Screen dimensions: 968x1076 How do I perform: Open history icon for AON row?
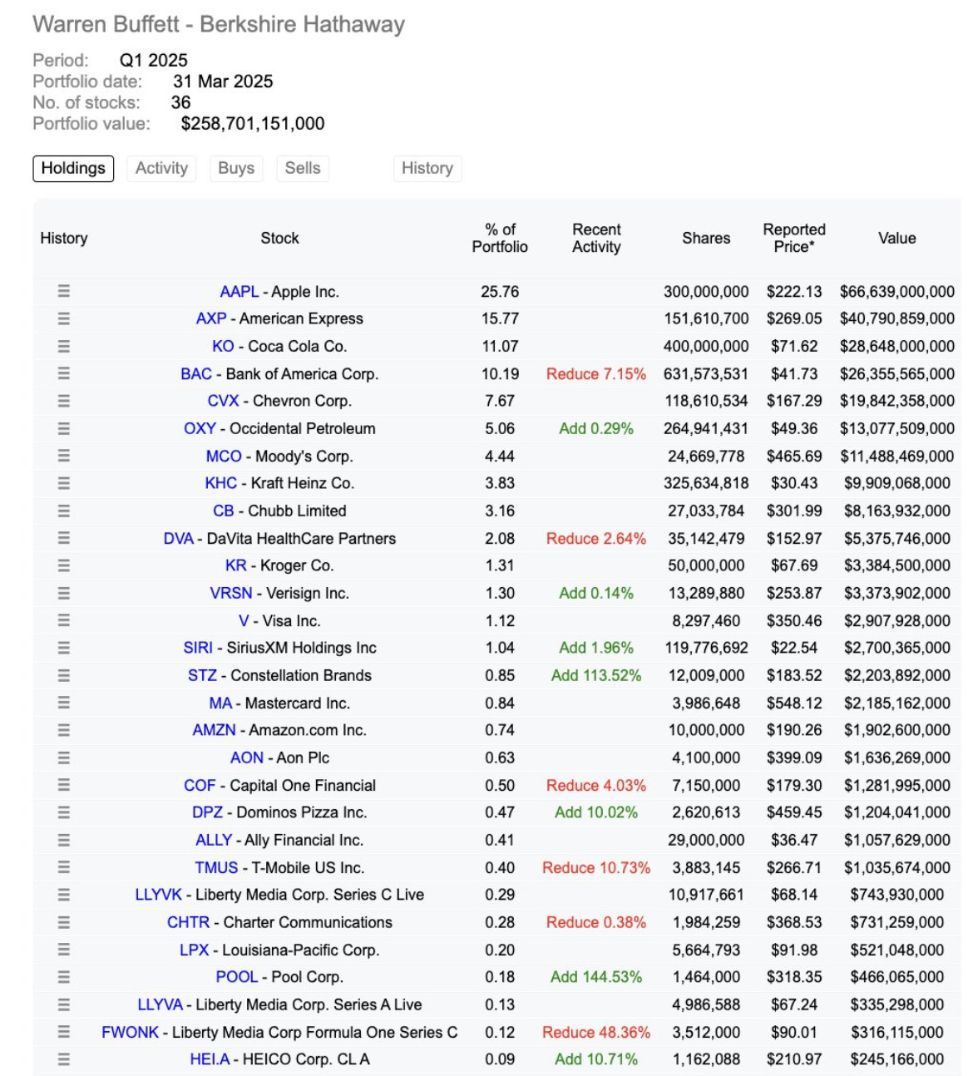(x=64, y=758)
